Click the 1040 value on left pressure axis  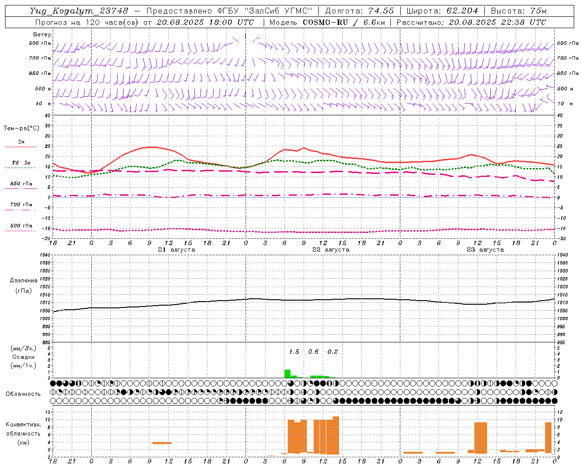[x=44, y=255]
